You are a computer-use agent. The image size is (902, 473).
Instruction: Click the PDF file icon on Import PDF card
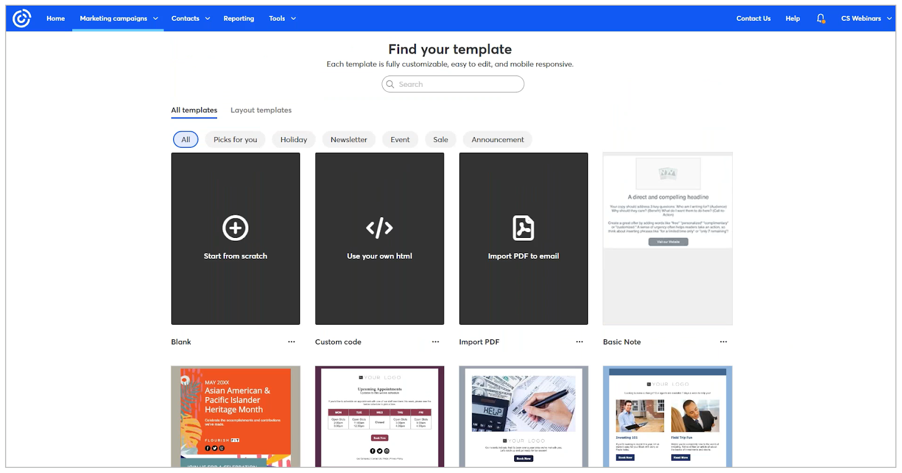tap(523, 228)
